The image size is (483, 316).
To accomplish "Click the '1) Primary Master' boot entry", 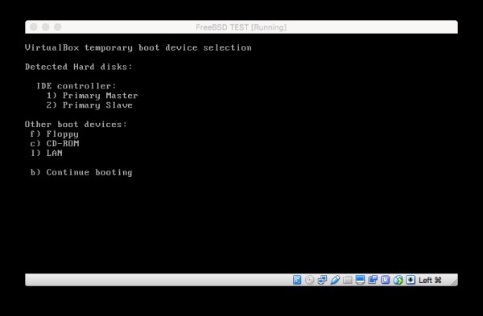I will [92, 96].
